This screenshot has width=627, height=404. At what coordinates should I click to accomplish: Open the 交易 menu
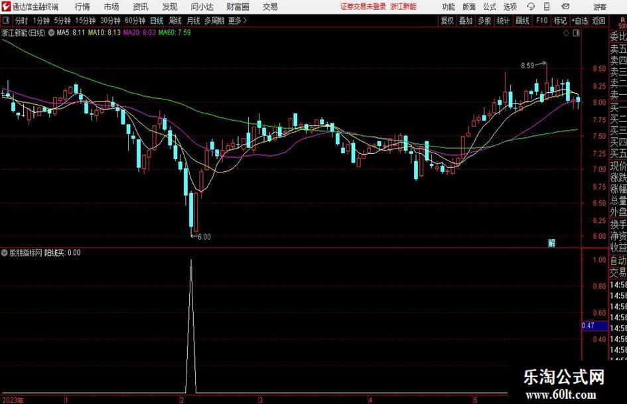click(x=270, y=7)
